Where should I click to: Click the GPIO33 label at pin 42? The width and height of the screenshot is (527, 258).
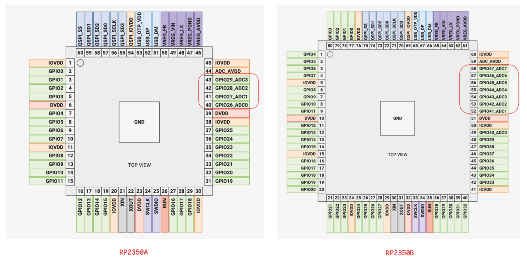pos(493,182)
